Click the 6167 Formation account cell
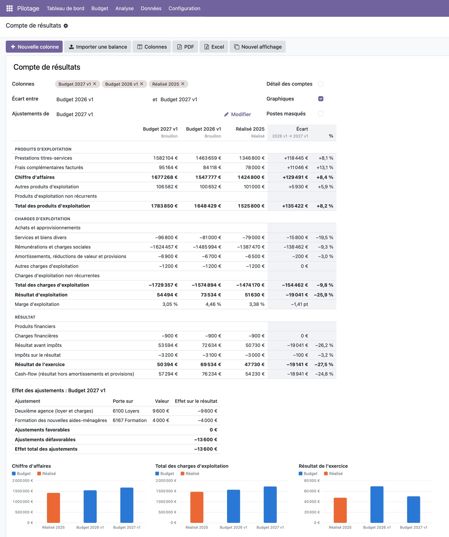 [130, 420]
